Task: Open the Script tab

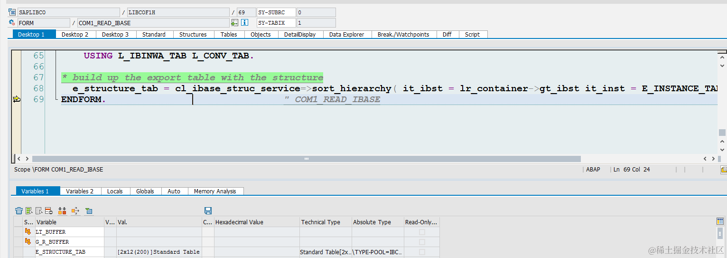Action: pos(472,34)
